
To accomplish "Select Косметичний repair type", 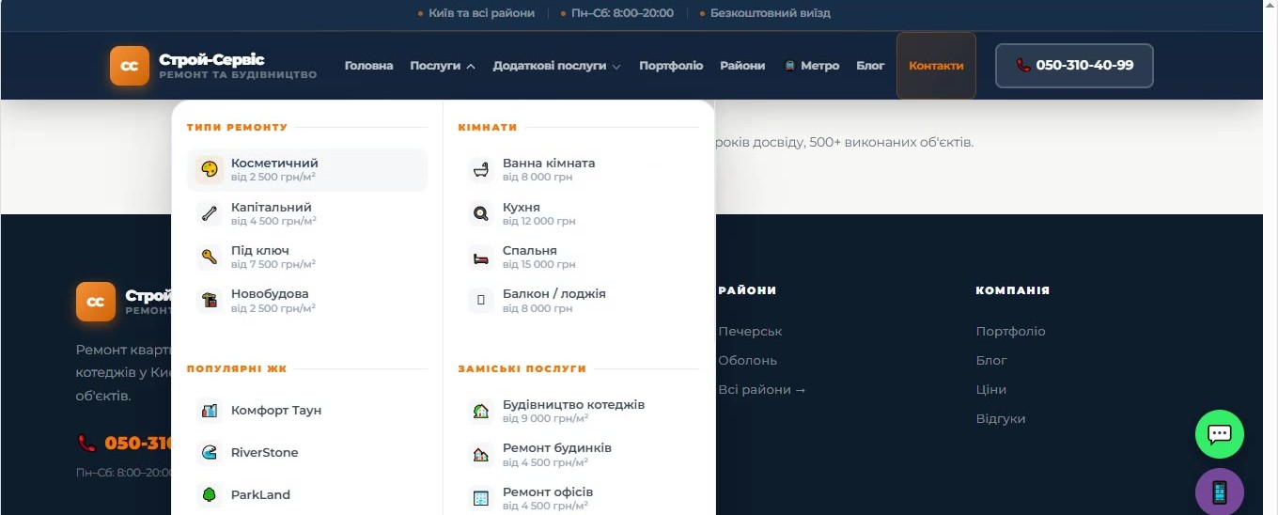I will coord(307,169).
